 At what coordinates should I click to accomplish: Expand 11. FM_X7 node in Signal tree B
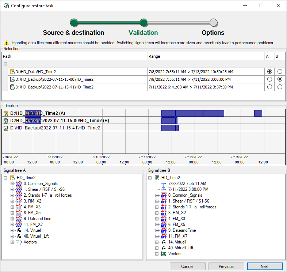click(157, 236)
